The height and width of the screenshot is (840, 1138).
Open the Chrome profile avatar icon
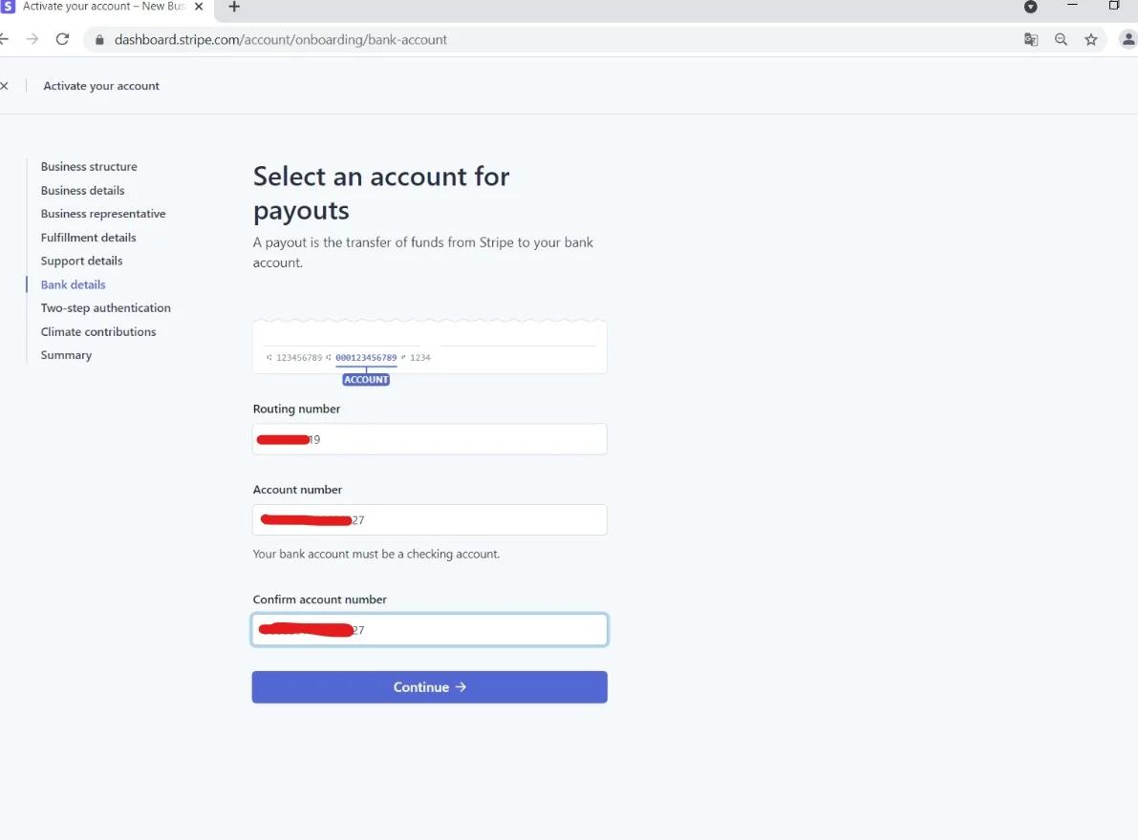1127,40
